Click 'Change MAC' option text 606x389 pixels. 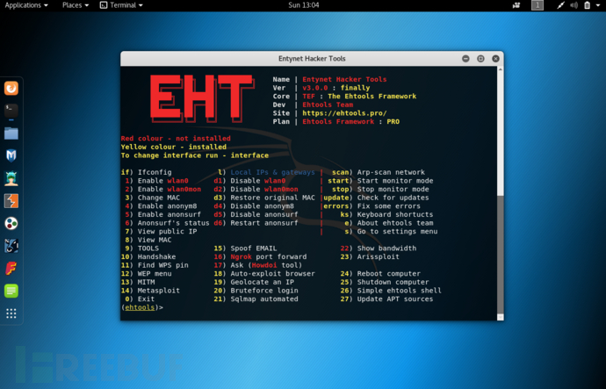pos(159,198)
